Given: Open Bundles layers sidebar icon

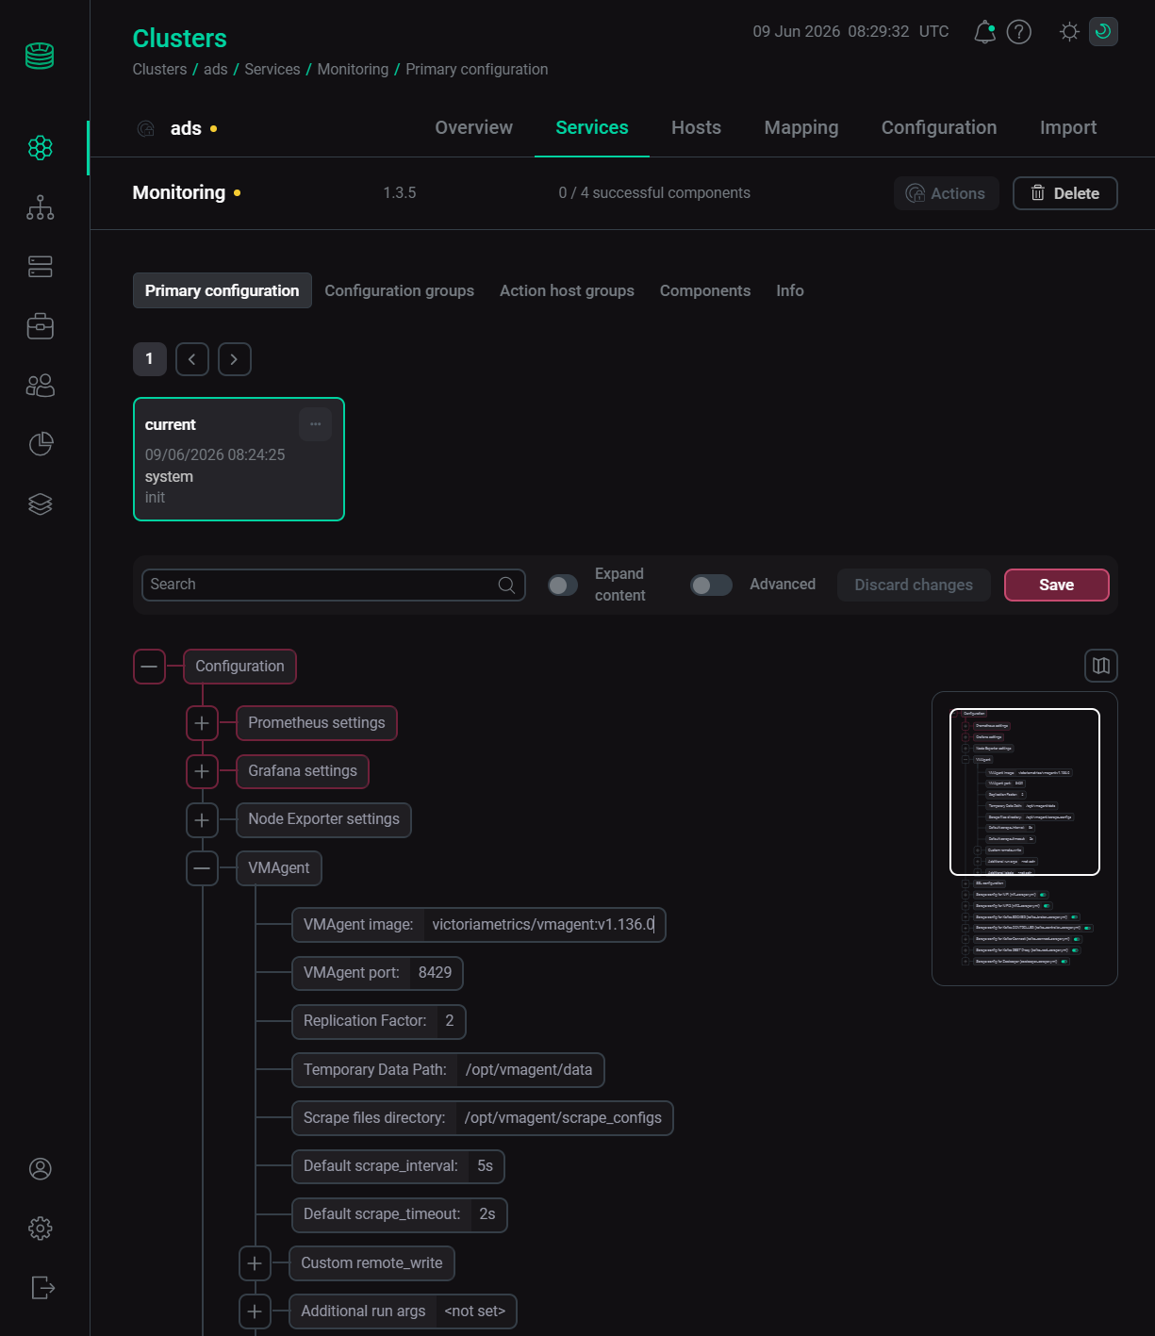Looking at the screenshot, I should click(x=41, y=503).
